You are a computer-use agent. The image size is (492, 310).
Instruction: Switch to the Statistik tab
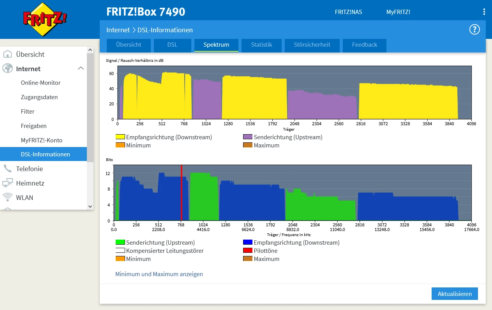pos(261,45)
